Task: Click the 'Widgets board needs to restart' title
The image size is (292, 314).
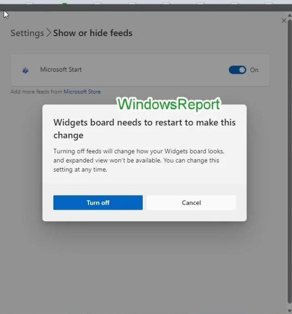Action: click(x=144, y=129)
